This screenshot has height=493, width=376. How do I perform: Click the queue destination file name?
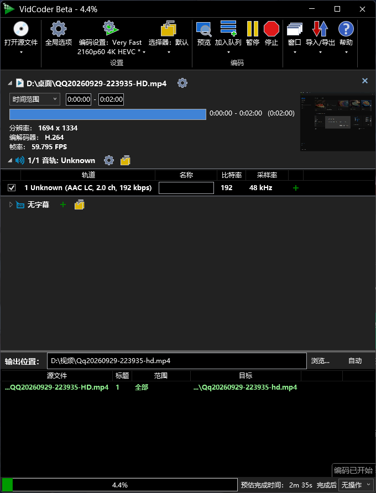tap(245, 387)
